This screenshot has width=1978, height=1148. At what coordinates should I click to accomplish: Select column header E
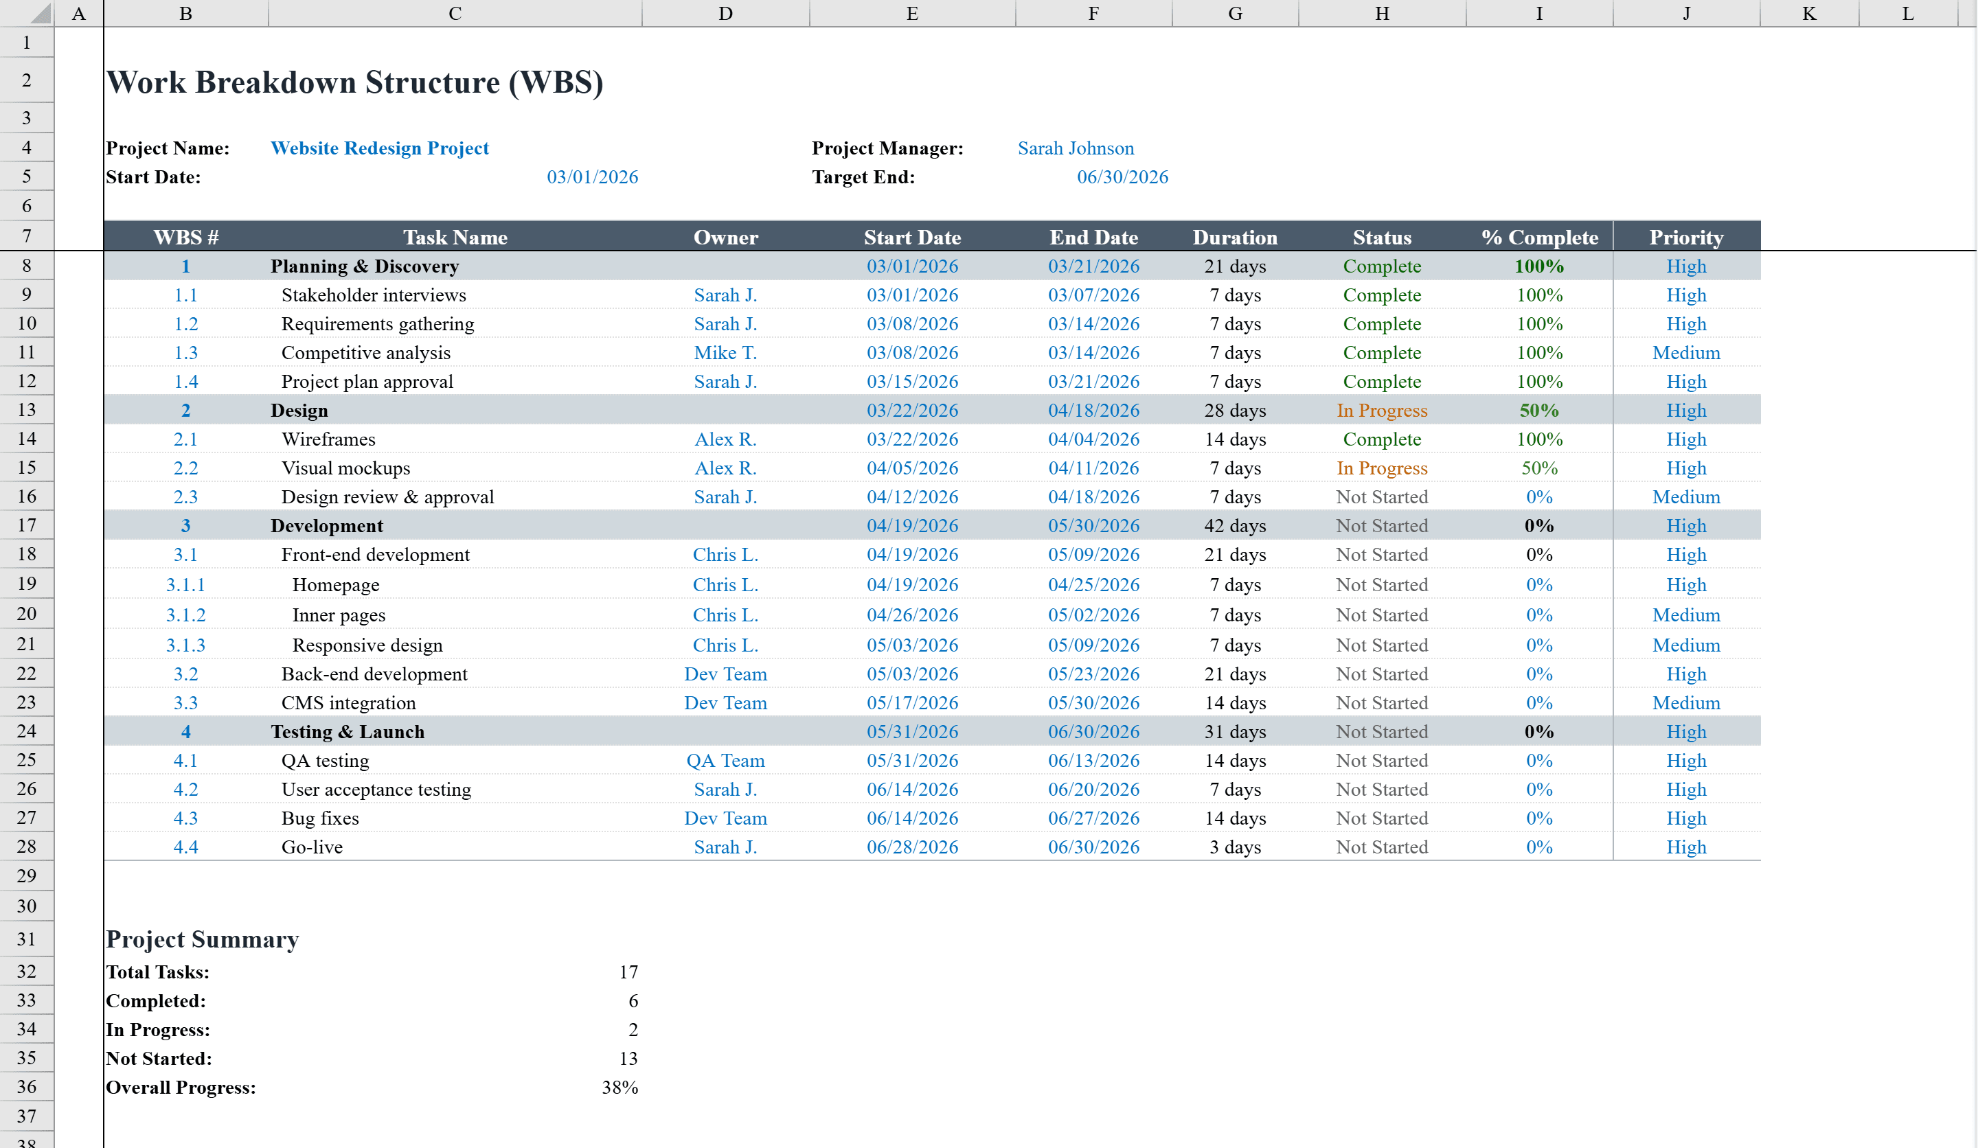[911, 12]
